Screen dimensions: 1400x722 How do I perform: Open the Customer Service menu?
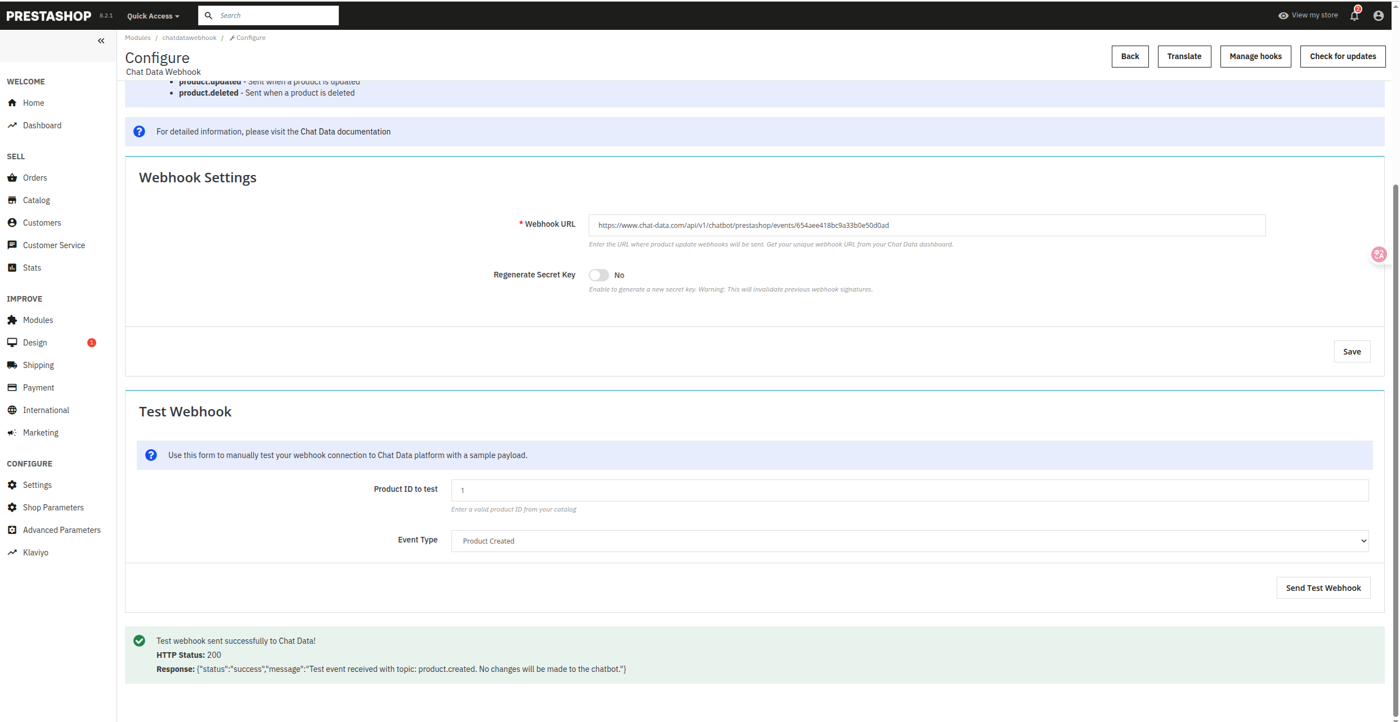(x=54, y=245)
